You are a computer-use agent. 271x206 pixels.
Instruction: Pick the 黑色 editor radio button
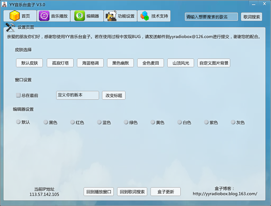point(46,122)
